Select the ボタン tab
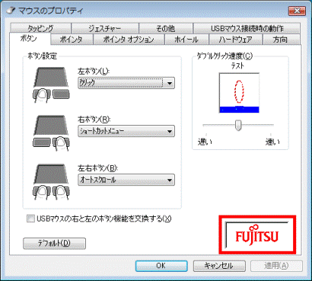The height and width of the screenshot is (281, 312). [x=29, y=39]
